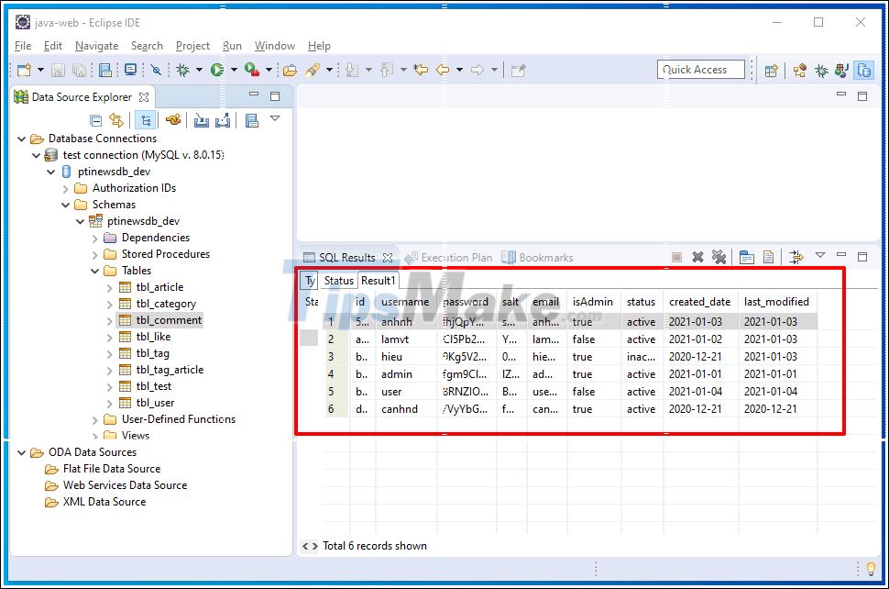This screenshot has width=889, height=589.
Task: Click the Terminate result icon in SQL Results
Action: 677,257
